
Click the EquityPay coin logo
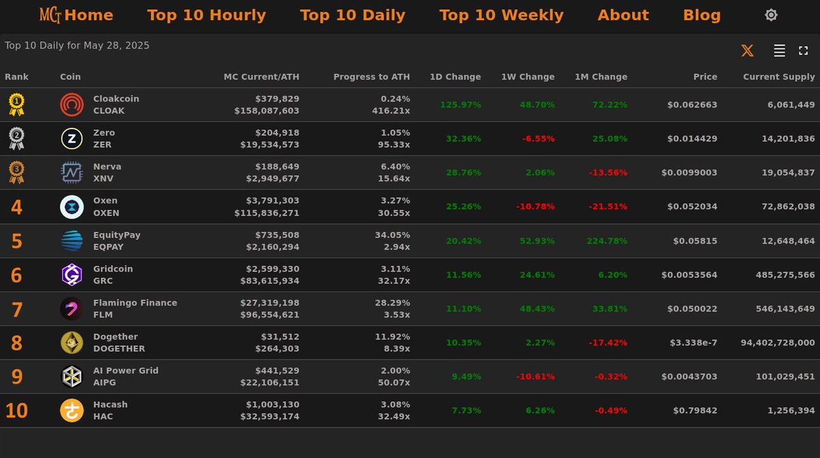pyautogui.click(x=72, y=241)
